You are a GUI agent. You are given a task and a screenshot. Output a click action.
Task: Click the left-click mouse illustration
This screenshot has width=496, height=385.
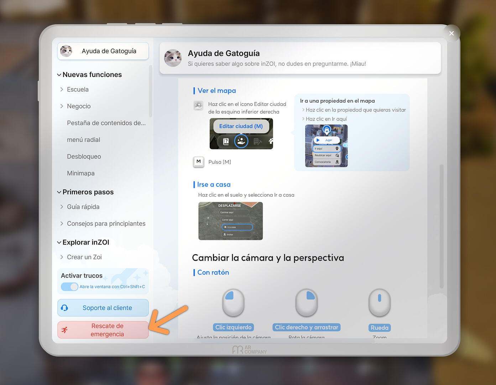click(233, 303)
